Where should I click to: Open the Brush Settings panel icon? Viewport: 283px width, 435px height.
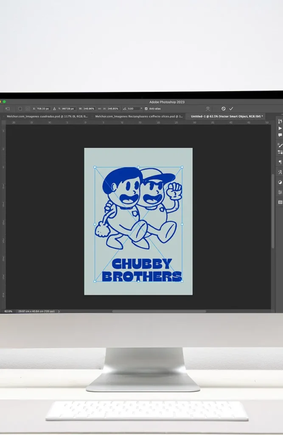tap(280, 152)
